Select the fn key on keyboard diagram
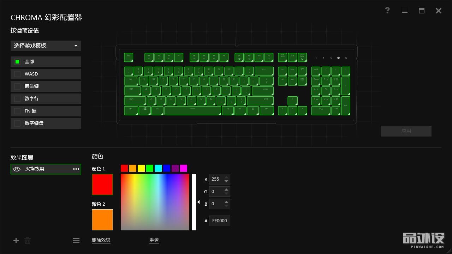 pyautogui.click(x=240, y=110)
